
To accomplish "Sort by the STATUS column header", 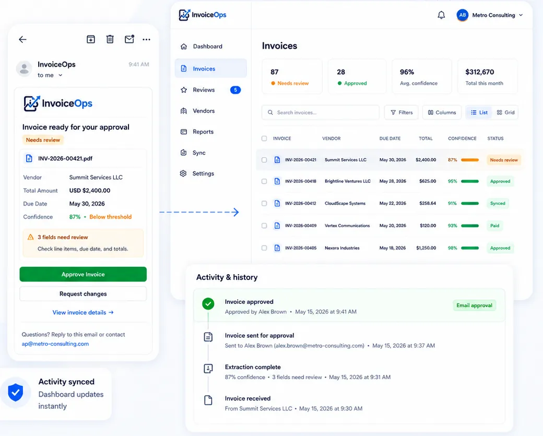I will (x=495, y=138).
